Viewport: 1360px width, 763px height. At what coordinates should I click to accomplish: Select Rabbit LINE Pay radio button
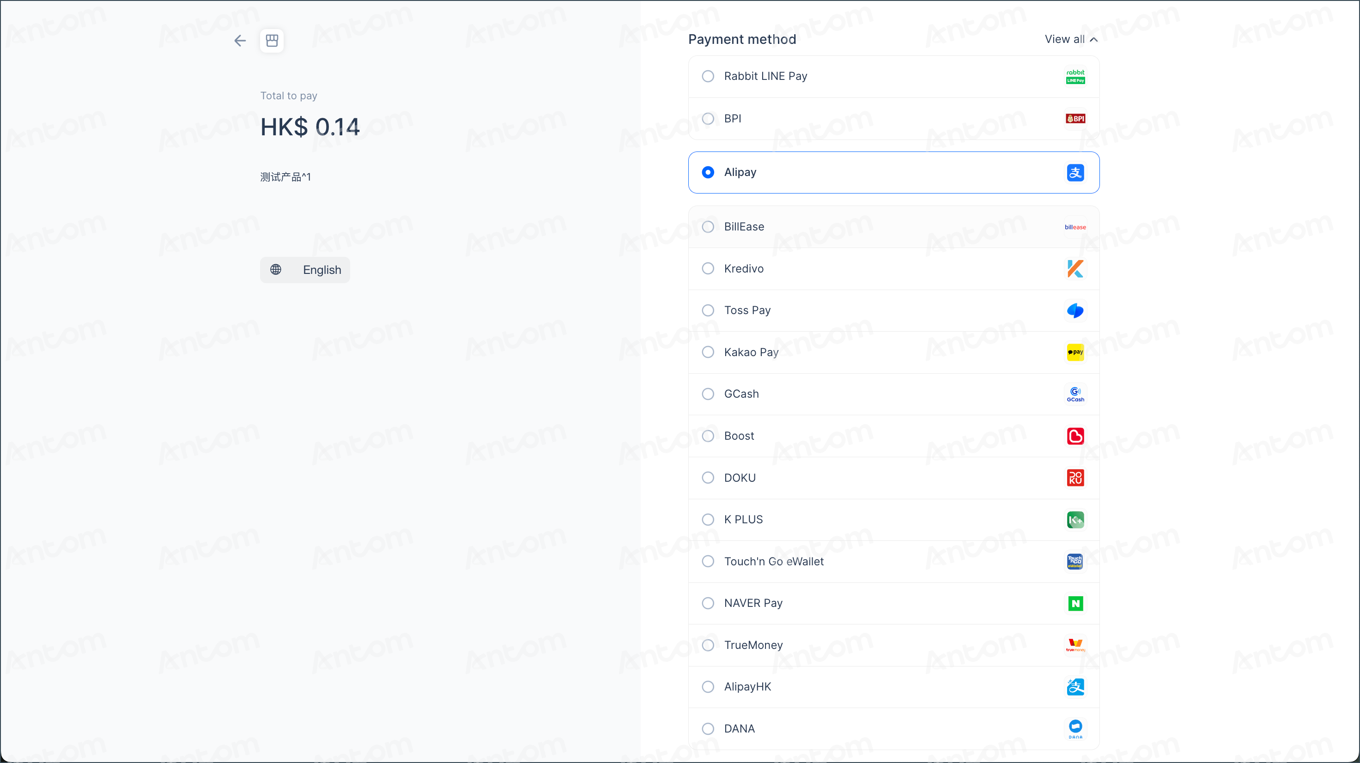[x=708, y=77]
